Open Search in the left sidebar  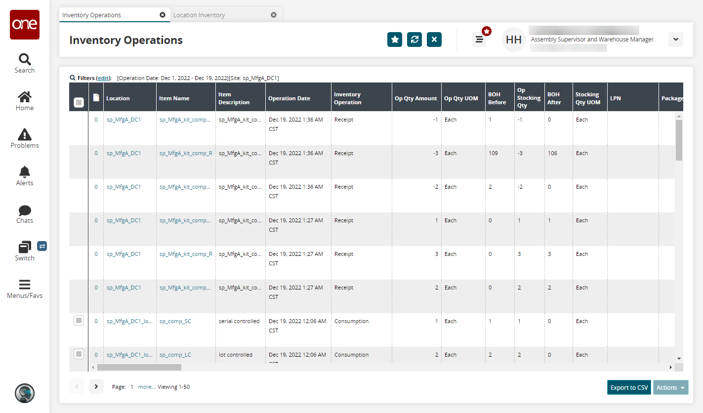pyautogui.click(x=24, y=63)
